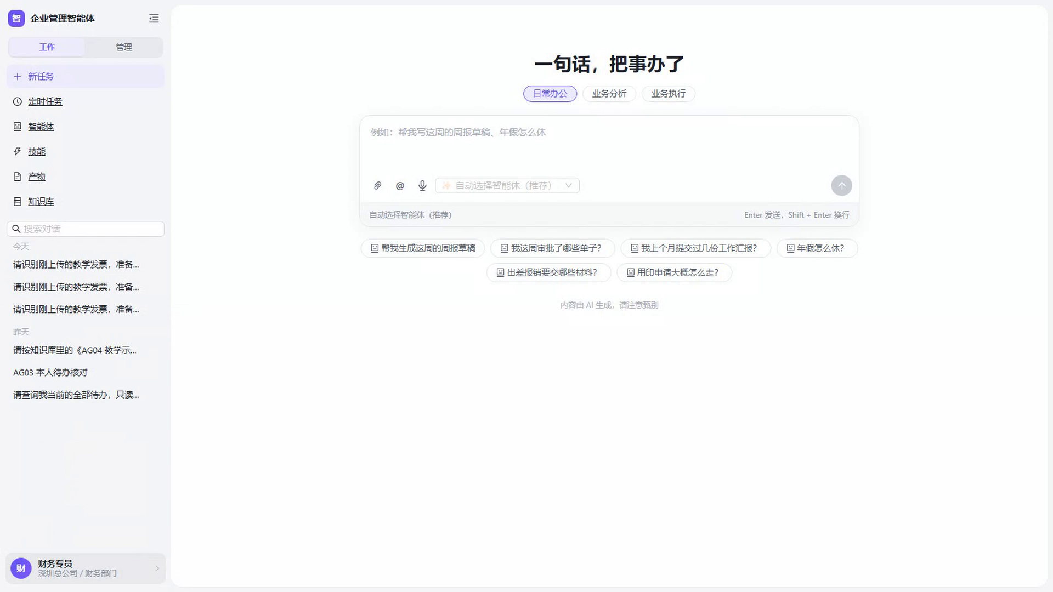Click suggestion 用印申请大概怎么走?
1053x592 pixels.
[675, 272]
